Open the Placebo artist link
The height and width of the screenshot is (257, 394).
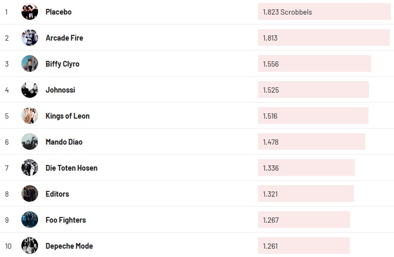[x=58, y=11]
